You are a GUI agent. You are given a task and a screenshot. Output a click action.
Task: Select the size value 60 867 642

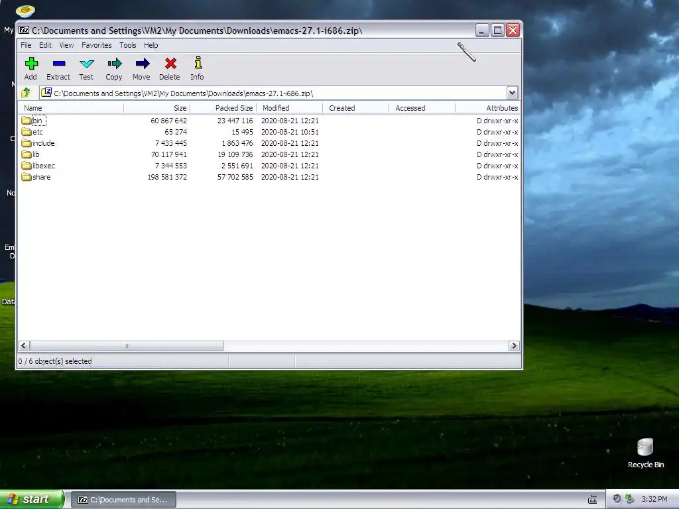point(168,121)
